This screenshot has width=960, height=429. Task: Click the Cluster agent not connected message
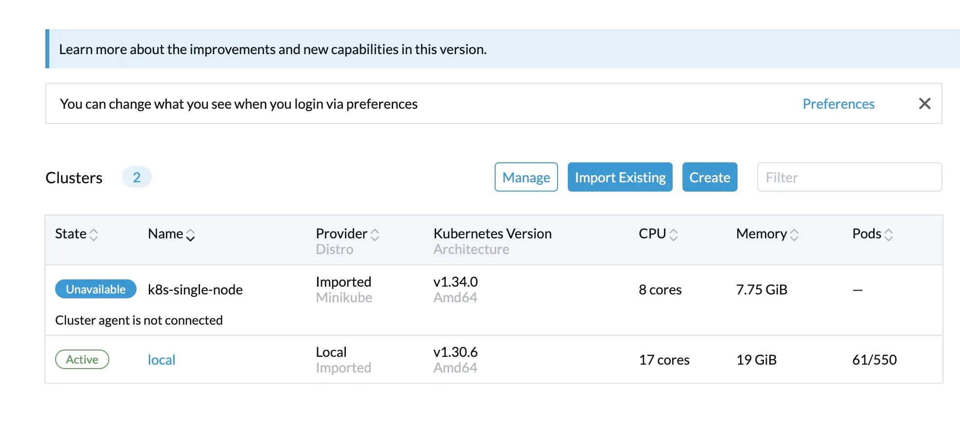coord(139,320)
